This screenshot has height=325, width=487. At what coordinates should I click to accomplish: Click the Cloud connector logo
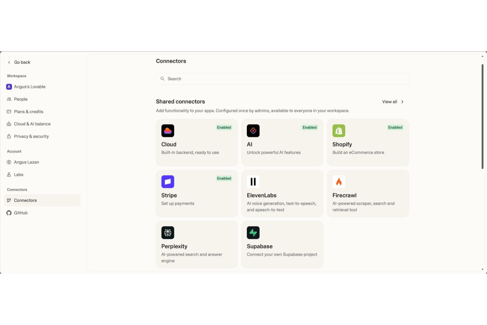point(168,131)
